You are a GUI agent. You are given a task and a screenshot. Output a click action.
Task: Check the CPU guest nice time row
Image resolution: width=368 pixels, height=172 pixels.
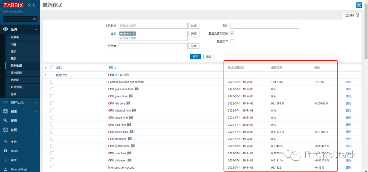pyautogui.click(x=52, y=89)
